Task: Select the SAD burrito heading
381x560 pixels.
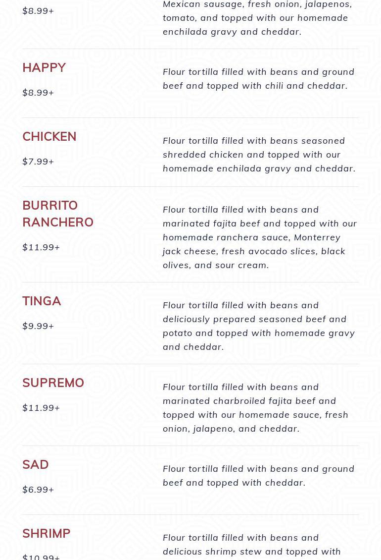Action: tap(36, 464)
